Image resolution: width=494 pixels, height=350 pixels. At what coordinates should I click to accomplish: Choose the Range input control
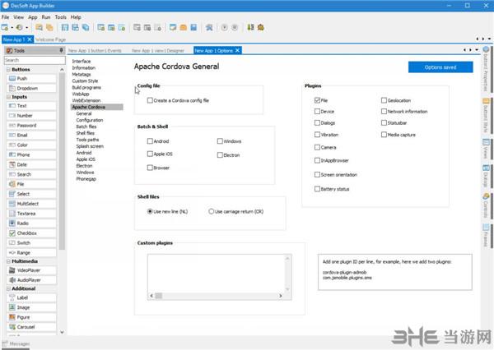24,251
